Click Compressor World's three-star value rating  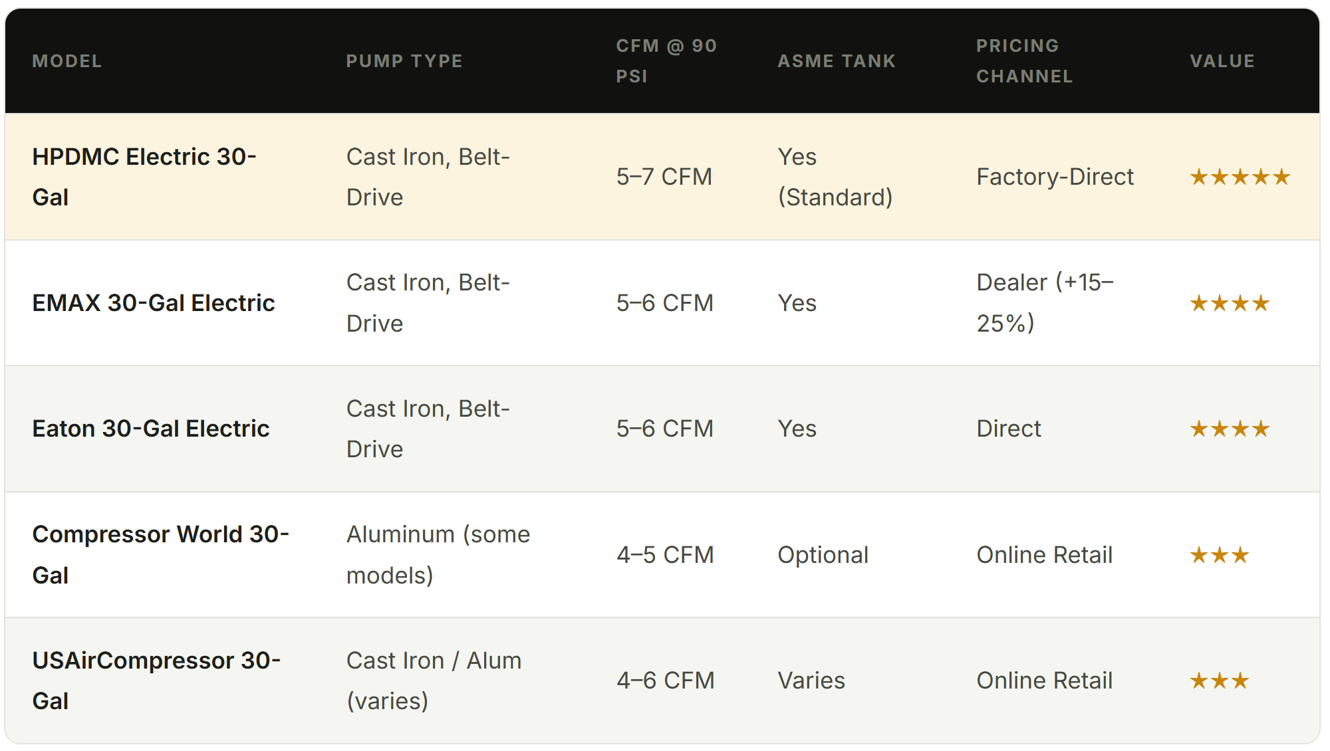click(x=1220, y=555)
